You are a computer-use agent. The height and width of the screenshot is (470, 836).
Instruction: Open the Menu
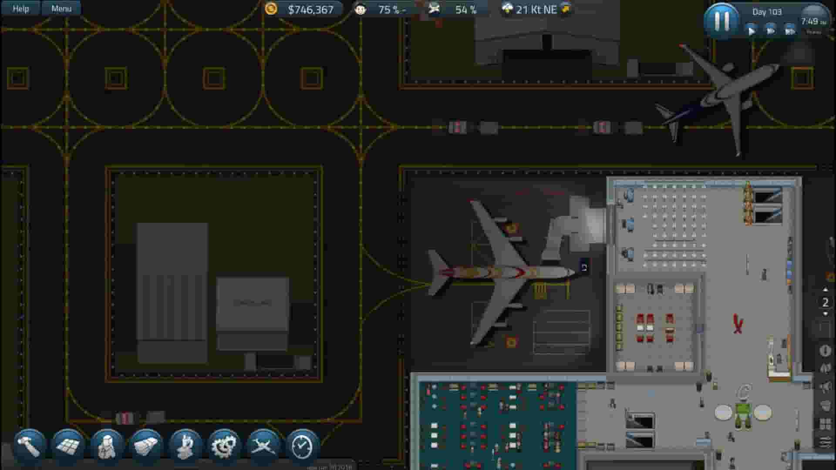(61, 8)
